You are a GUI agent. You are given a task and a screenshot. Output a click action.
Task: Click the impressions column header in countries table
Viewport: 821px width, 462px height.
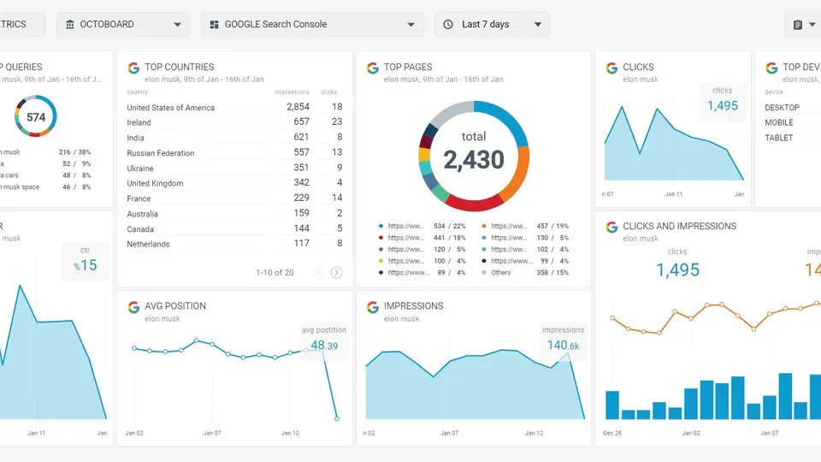click(x=292, y=92)
